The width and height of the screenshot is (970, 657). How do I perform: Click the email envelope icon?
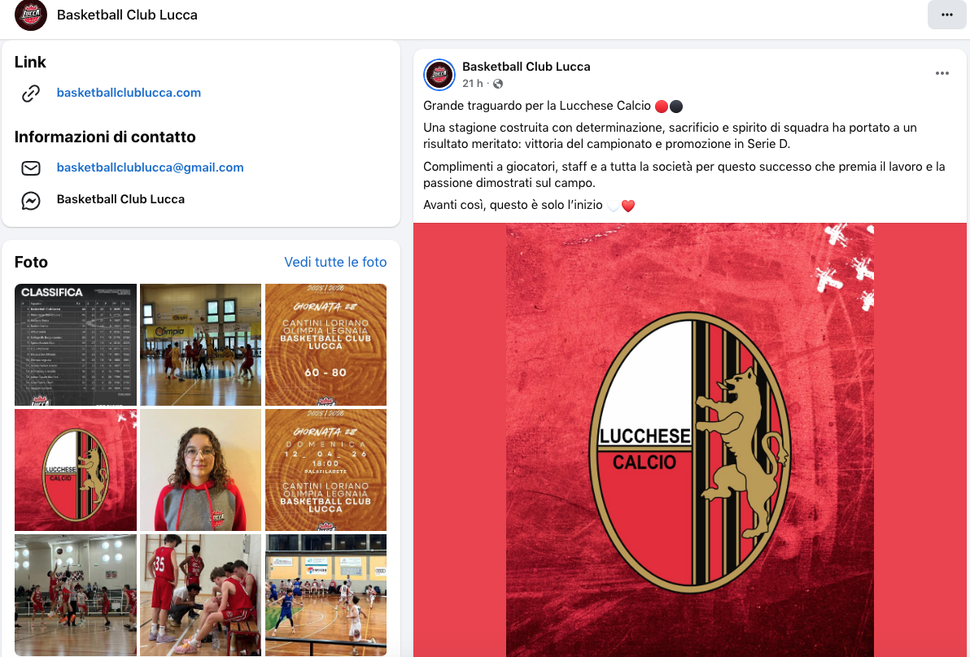pyautogui.click(x=31, y=168)
